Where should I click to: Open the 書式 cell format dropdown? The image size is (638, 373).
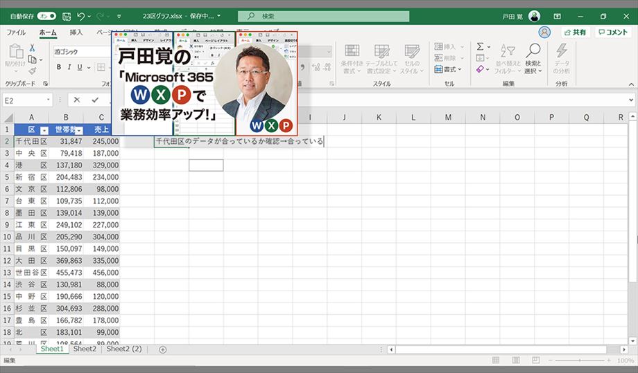[x=449, y=69]
